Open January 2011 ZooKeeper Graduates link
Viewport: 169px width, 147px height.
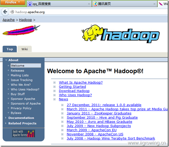click(99, 113)
